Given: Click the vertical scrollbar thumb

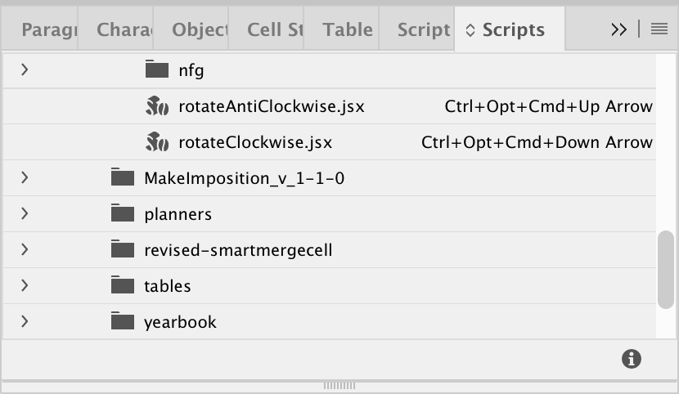Looking at the screenshot, I should click(x=665, y=270).
